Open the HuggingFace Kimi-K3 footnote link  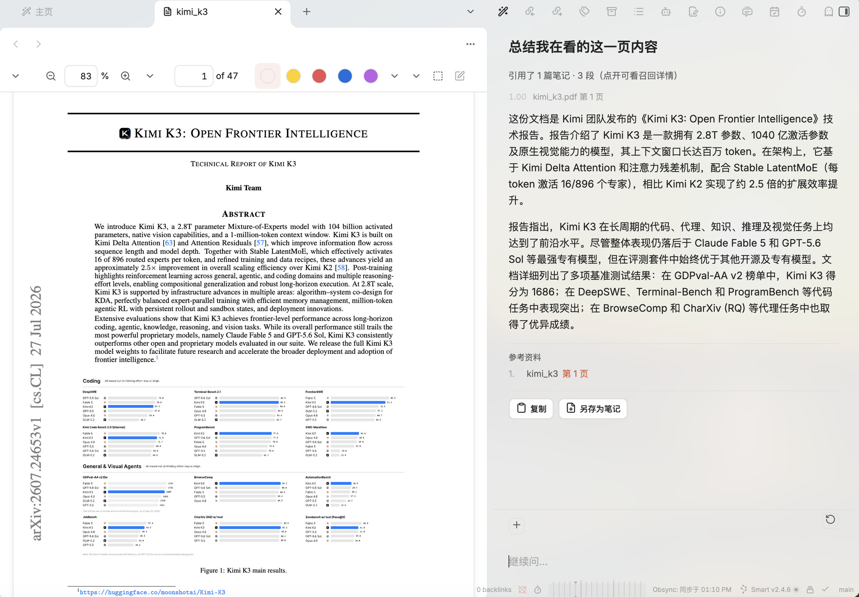(x=152, y=592)
